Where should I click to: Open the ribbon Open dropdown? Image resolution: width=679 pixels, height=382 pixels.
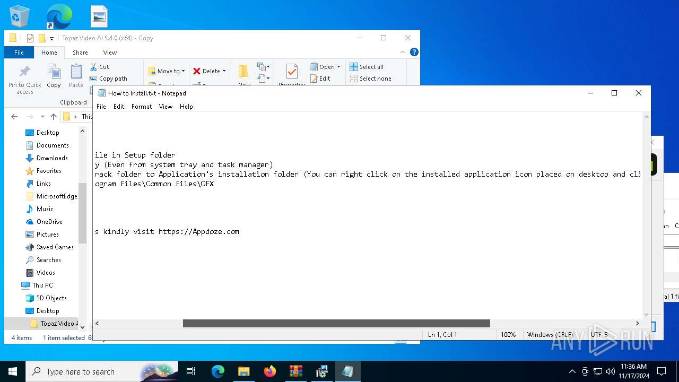pos(325,67)
